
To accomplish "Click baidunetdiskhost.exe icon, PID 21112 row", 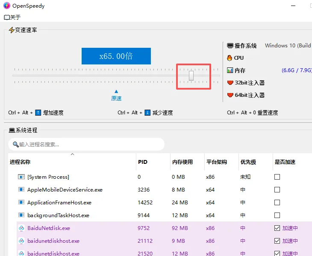I will (x=21, y=241).
